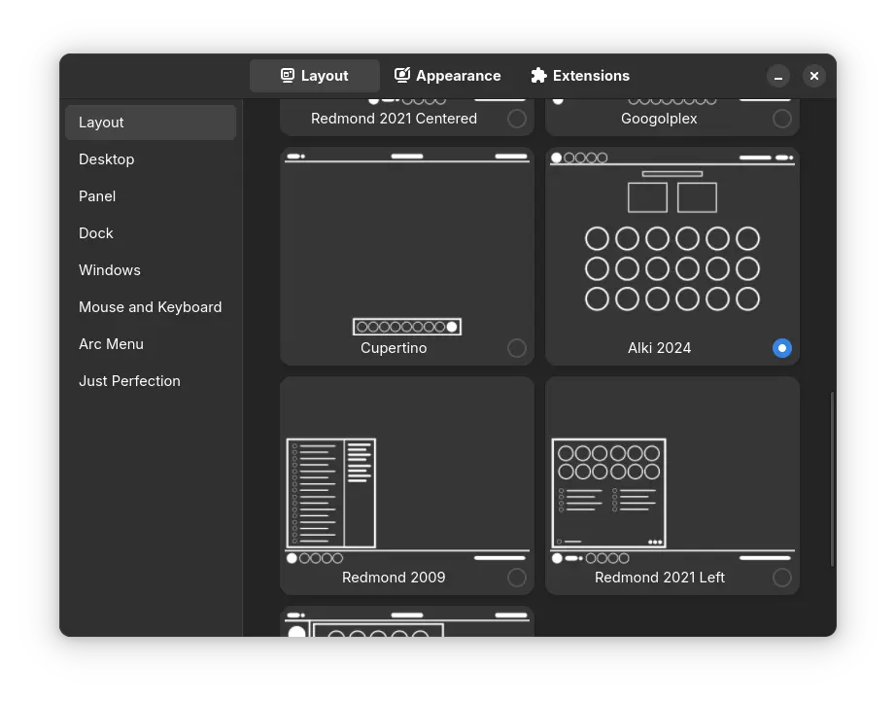
Task: Select Layout in the sidebar
Action: 151,123
